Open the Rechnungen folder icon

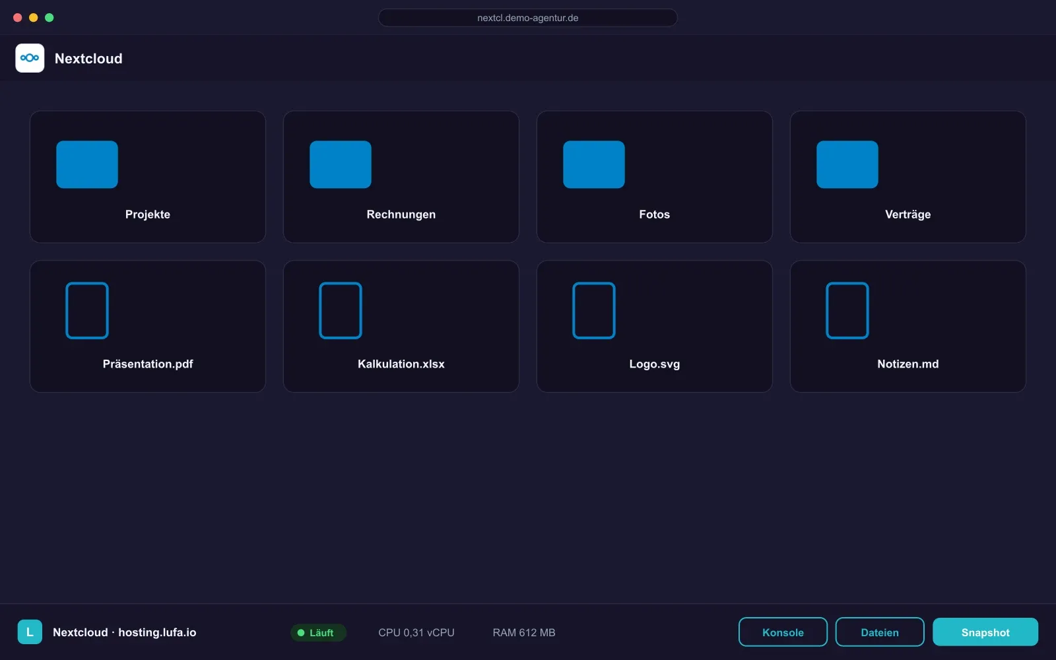coord(341,164)
